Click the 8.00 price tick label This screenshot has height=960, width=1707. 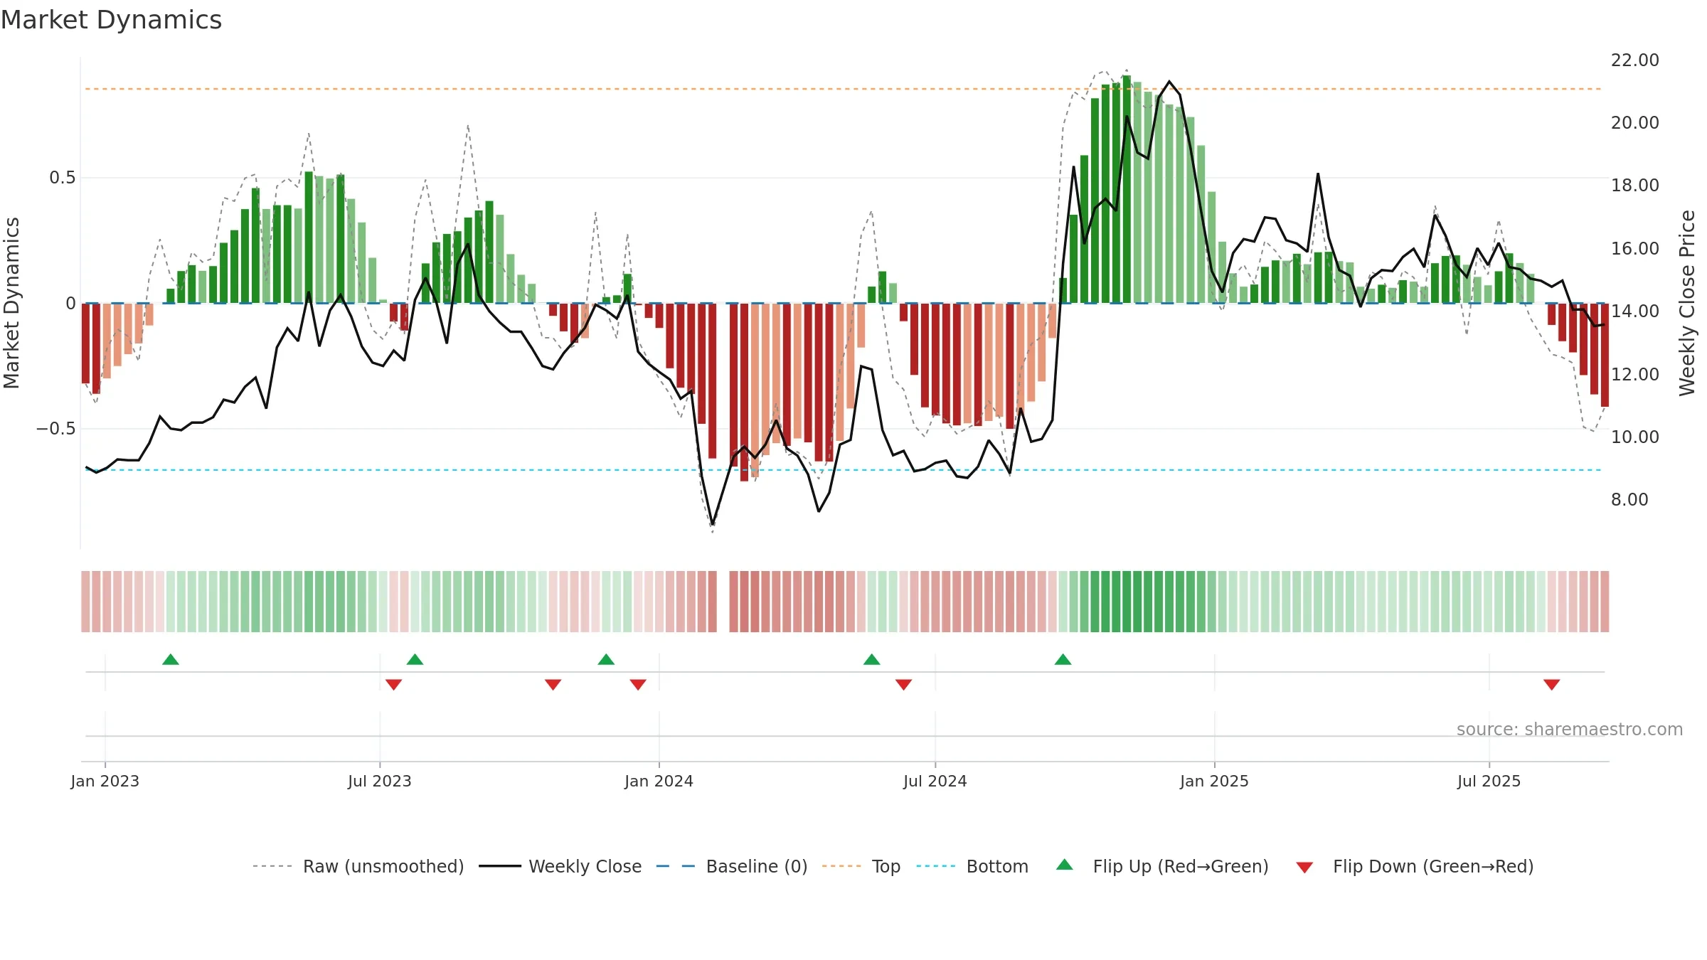tap(1629, 500)
